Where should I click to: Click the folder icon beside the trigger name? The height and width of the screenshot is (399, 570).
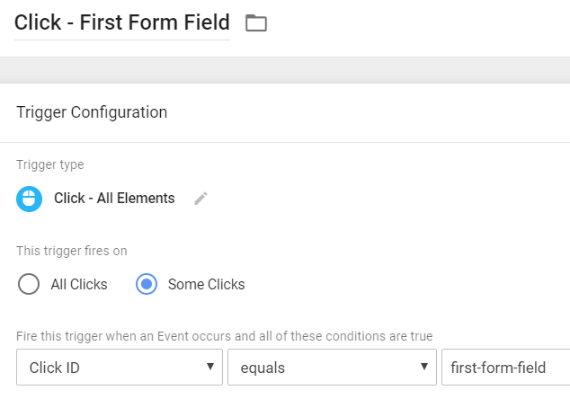pos(256,23)
